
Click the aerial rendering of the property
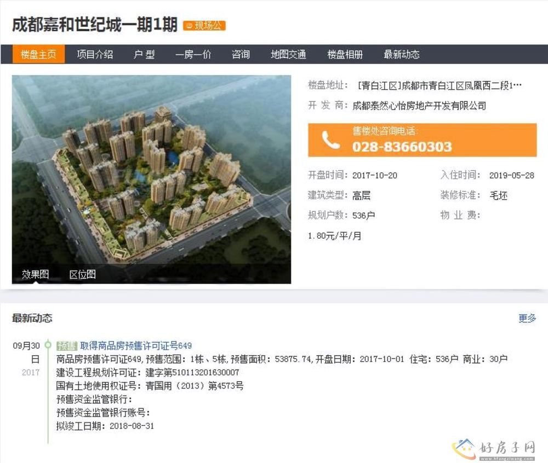point(151,171)
